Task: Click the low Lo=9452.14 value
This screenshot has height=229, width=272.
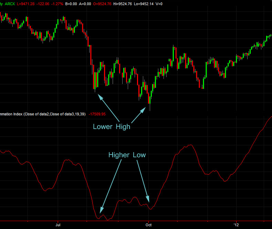Action: tap(144, 4)
